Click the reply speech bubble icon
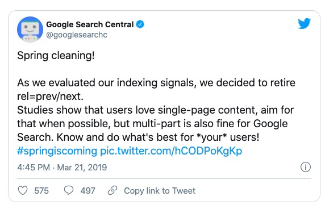 [69, 190]
